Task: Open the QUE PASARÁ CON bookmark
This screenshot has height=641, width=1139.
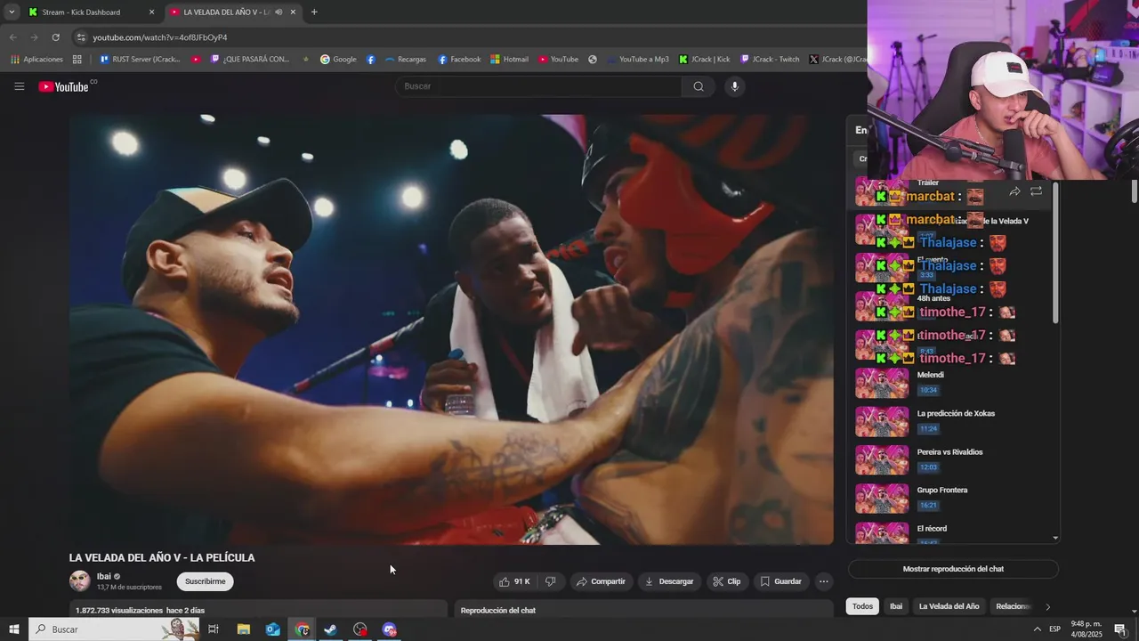Action: point(250,60)
